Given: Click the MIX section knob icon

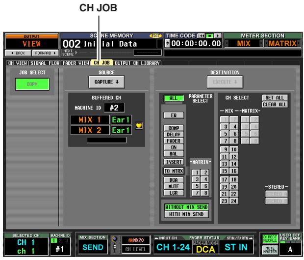Looking at the screenshot, I should pyautogui.click(x=115, y=239).
